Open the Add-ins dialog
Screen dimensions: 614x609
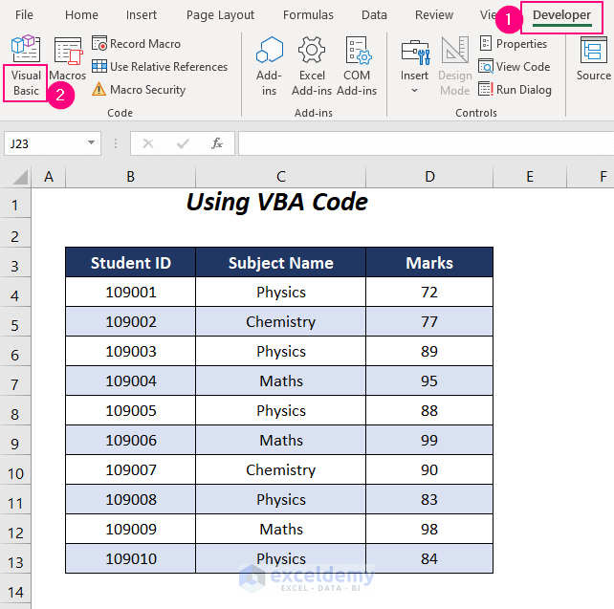(x=269, y=67)
